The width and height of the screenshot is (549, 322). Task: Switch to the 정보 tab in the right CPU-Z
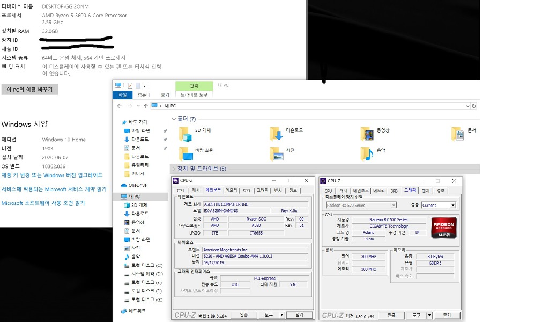click(441, 191)
